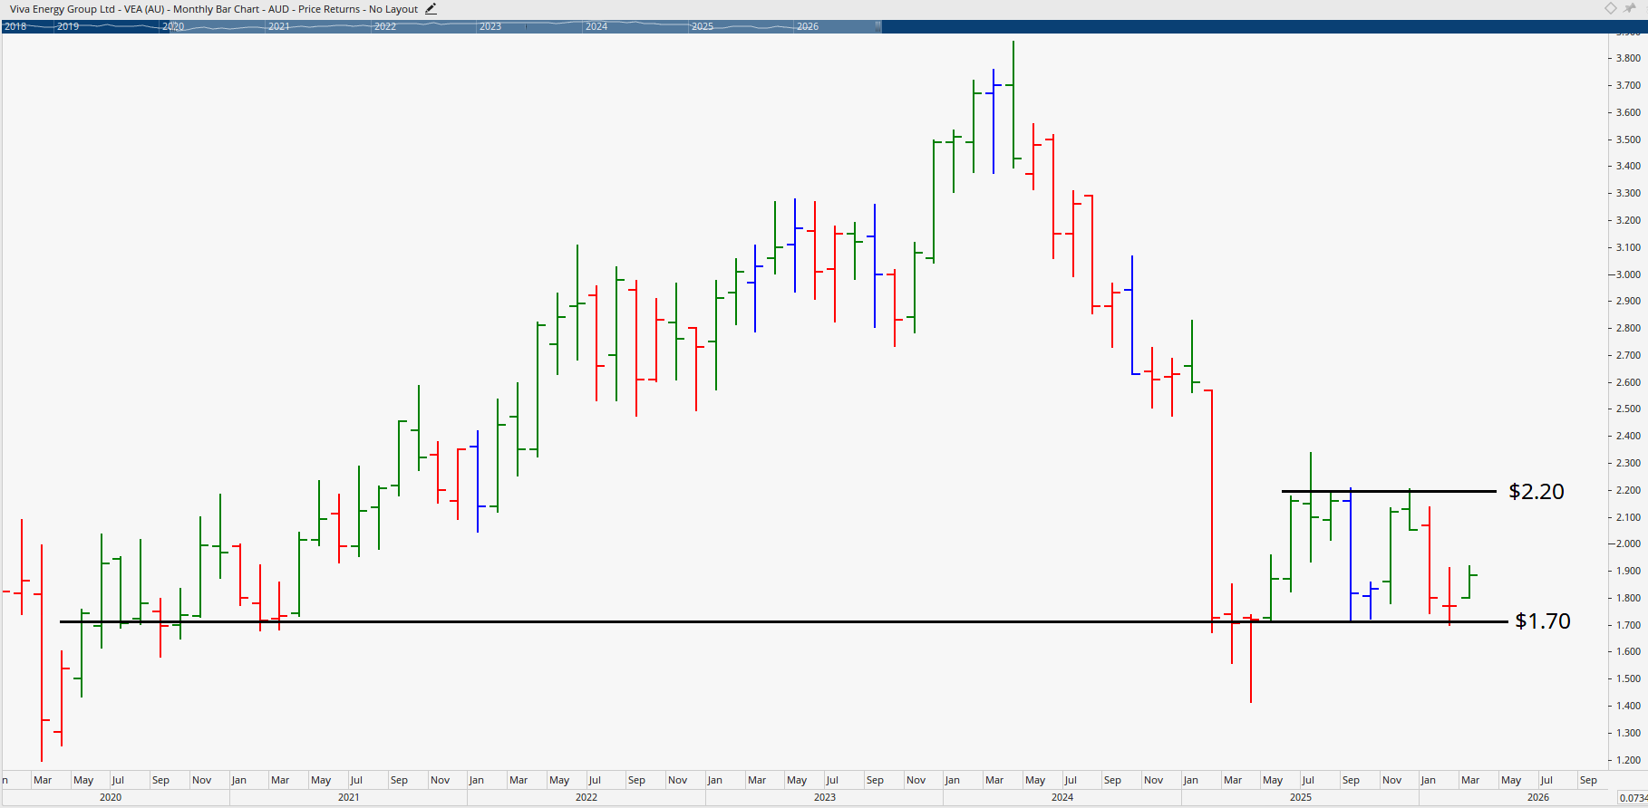The width and height of the screenshot is (1648, 808).
Task: Click the 2026 year label on bottom time axis
Action: click(1538, 797)
